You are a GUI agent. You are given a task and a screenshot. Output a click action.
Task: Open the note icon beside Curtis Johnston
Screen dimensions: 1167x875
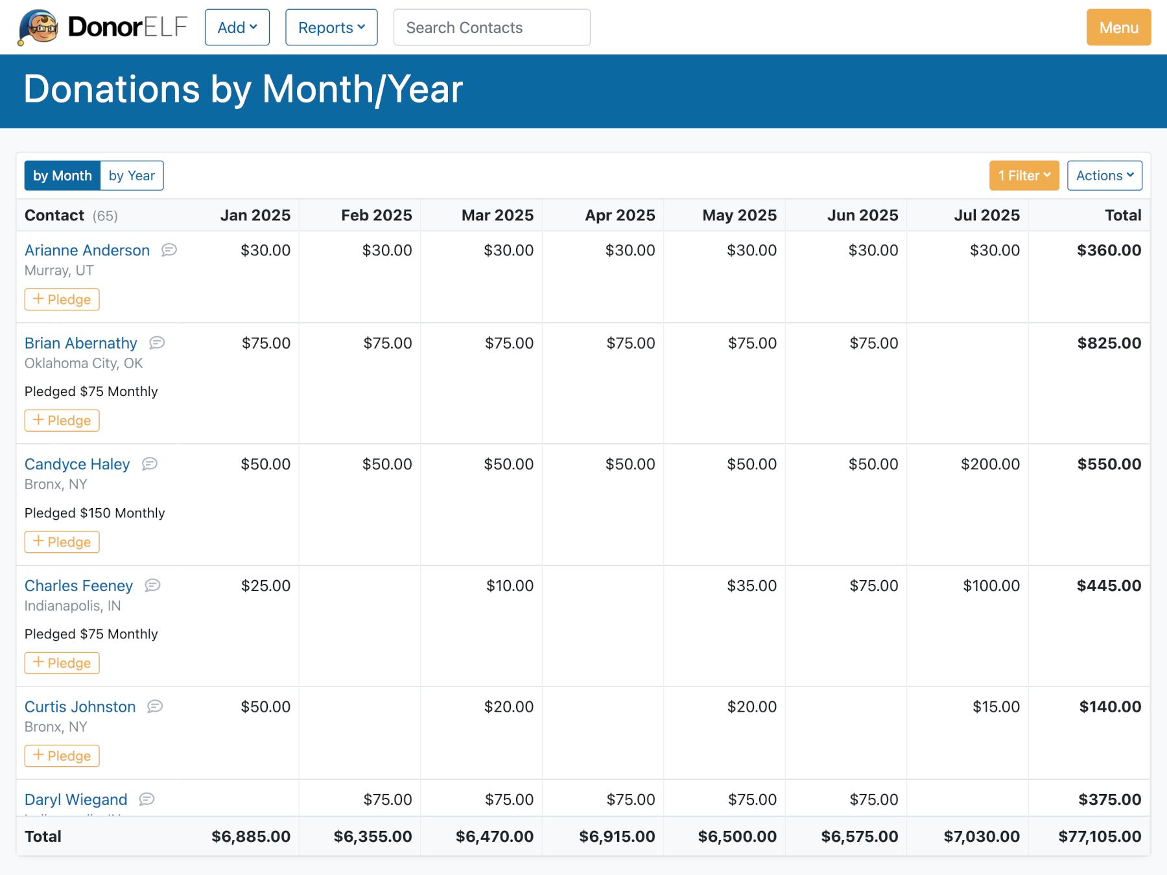tap(154, 706)
